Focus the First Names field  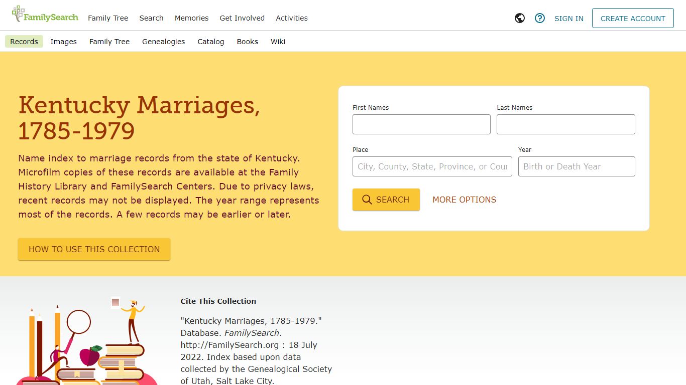[x=421, y=124]
